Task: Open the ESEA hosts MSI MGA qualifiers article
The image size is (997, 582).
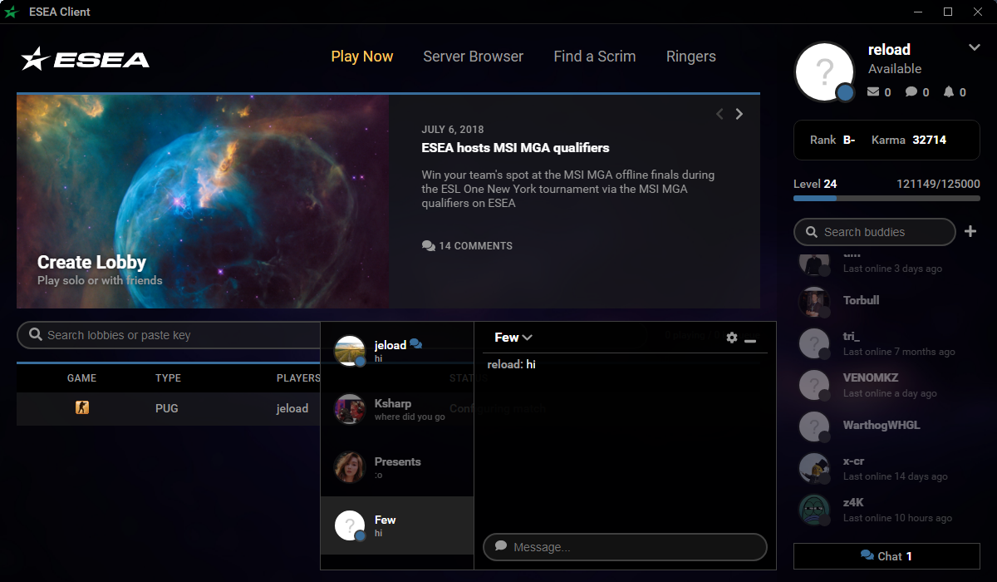Action: point(516,148)
